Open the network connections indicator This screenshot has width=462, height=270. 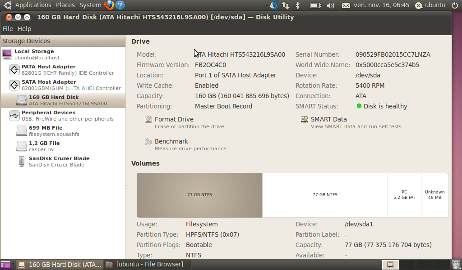(x=285, y=5)
